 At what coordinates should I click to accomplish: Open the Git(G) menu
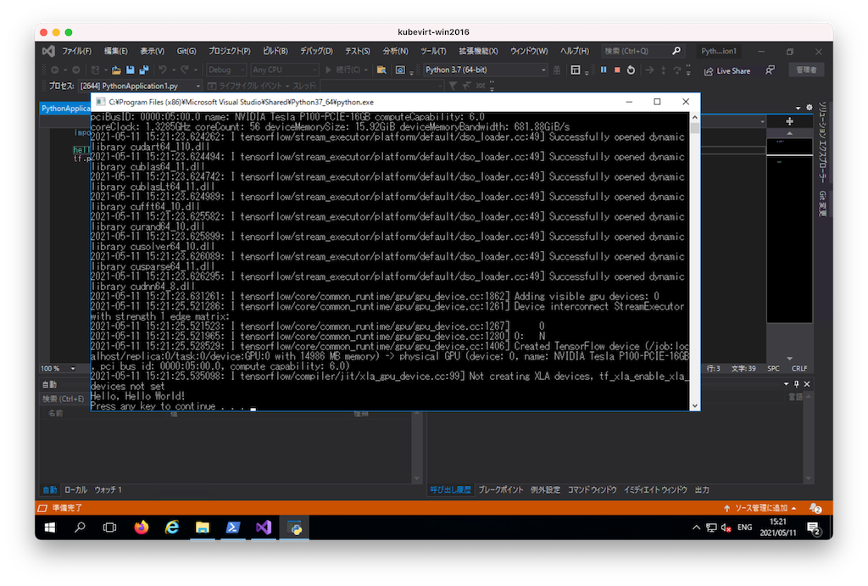[186, 51]
